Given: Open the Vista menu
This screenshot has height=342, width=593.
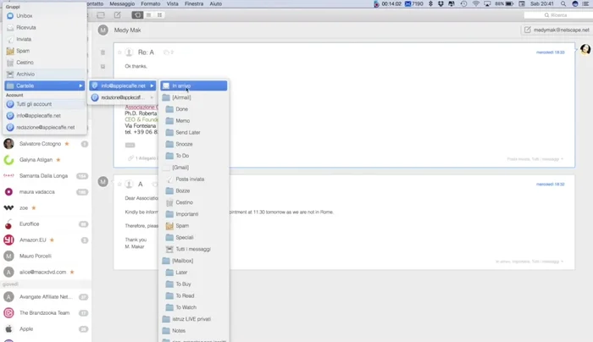Looking at the screenshot, I should (x=173, y=3).
